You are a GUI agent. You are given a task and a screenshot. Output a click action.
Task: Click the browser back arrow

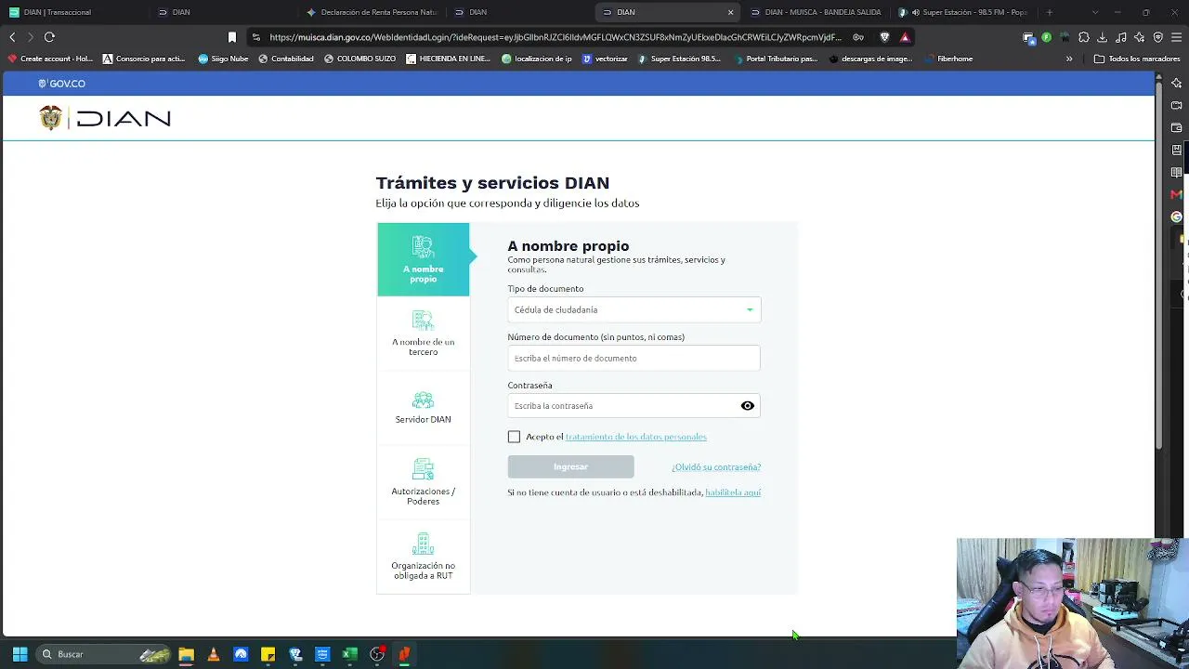pyautogui.click(x=12, y=37)
